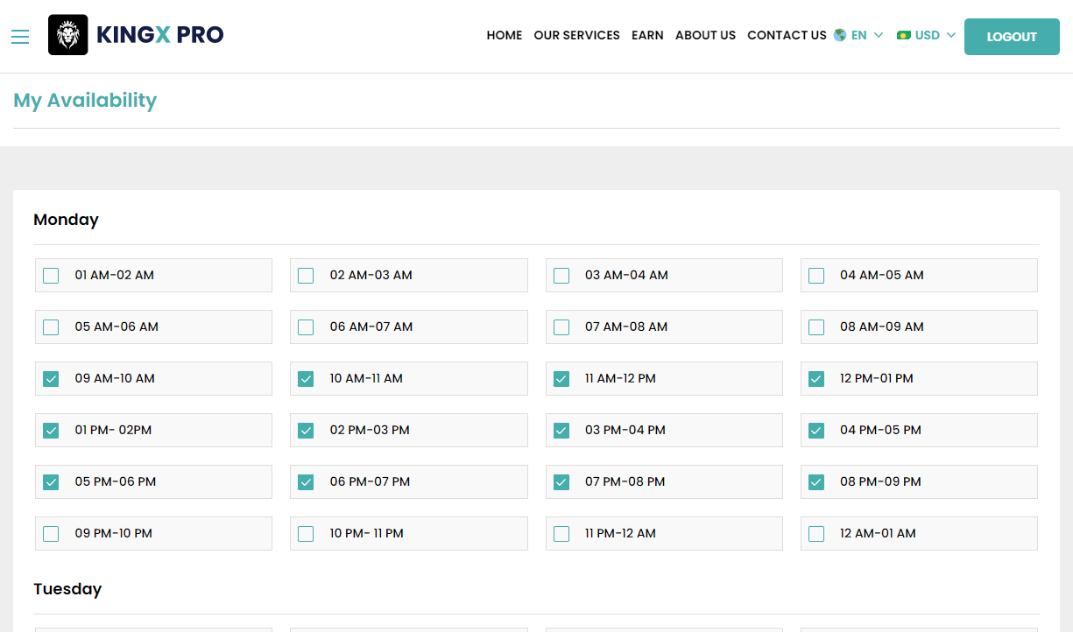Check the Monday 08 AM-09 AM box
The height and width of the screenshot is (632, 1073).
coord(816,327)
